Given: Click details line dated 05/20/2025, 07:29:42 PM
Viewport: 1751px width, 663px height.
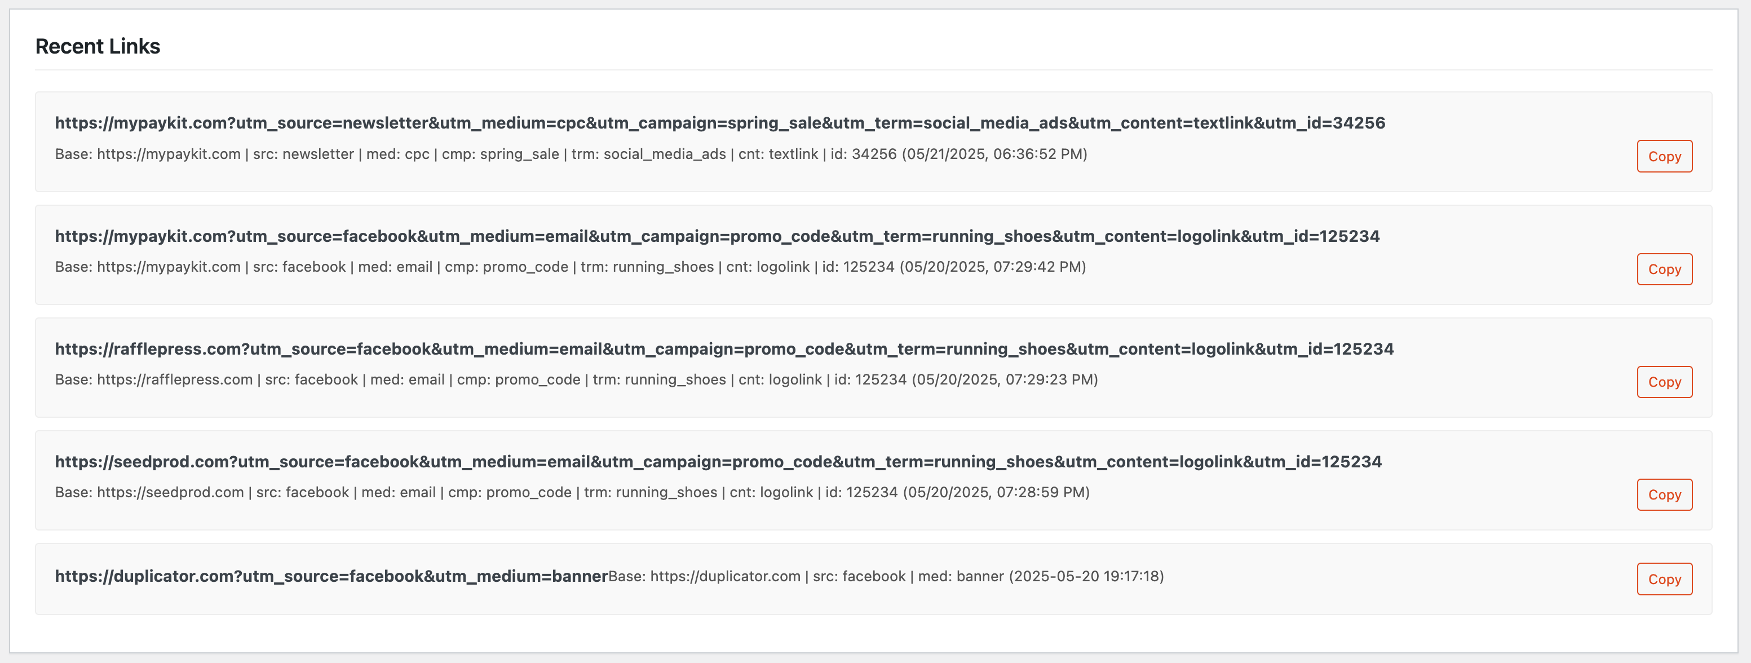Looking at the screenshot, I should pos(571,267).
